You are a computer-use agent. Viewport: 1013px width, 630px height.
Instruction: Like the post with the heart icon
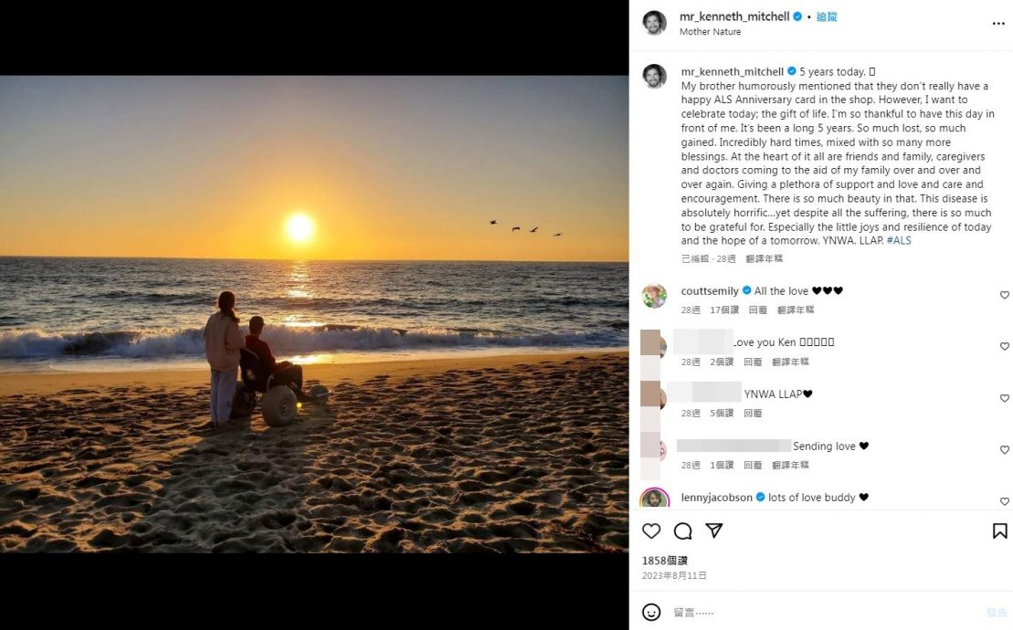tap(651, 531)
